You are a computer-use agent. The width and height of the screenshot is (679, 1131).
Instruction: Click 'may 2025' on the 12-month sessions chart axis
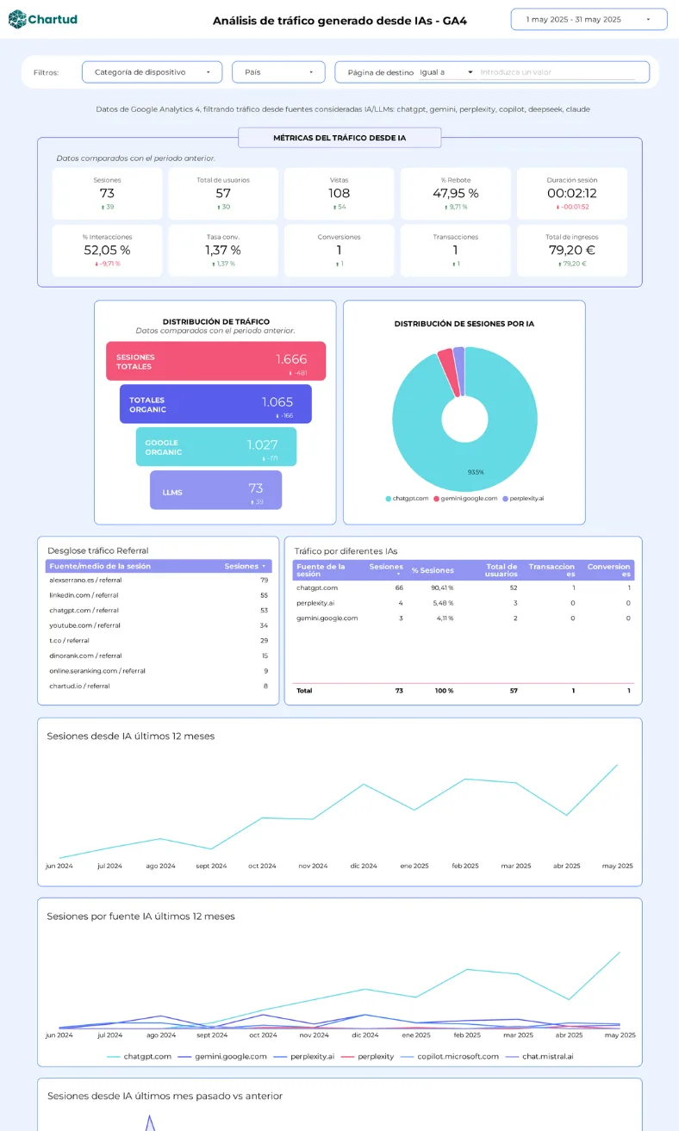tap(616, 866)
